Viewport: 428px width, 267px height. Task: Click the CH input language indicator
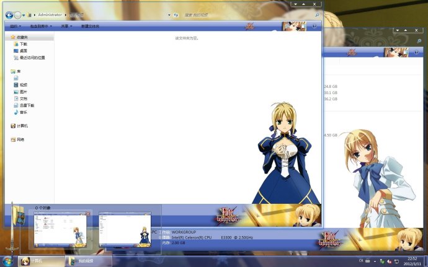pyautogui.click(x=361, y=260)
